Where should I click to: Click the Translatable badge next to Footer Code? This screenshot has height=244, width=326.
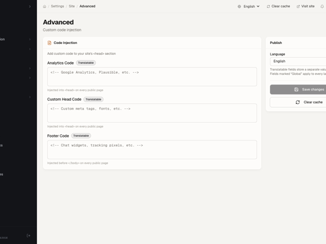click(x=81, y=136)
